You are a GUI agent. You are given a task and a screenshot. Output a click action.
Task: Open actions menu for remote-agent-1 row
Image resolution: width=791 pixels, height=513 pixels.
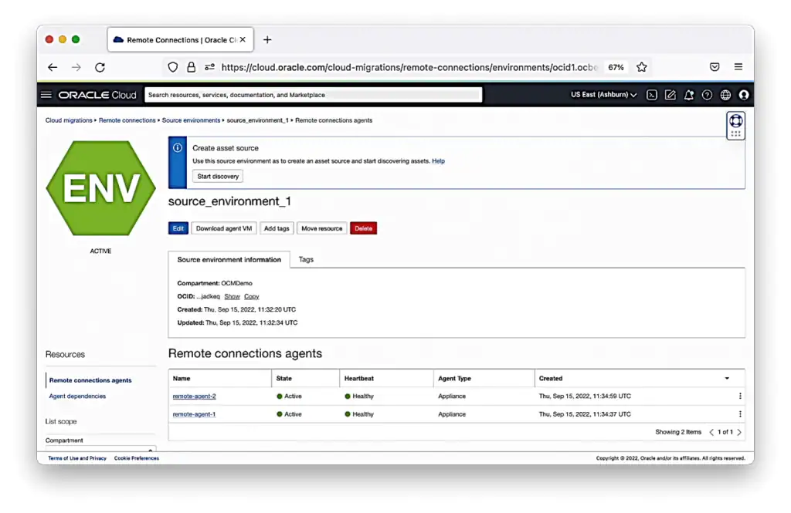tap(740, 414)
